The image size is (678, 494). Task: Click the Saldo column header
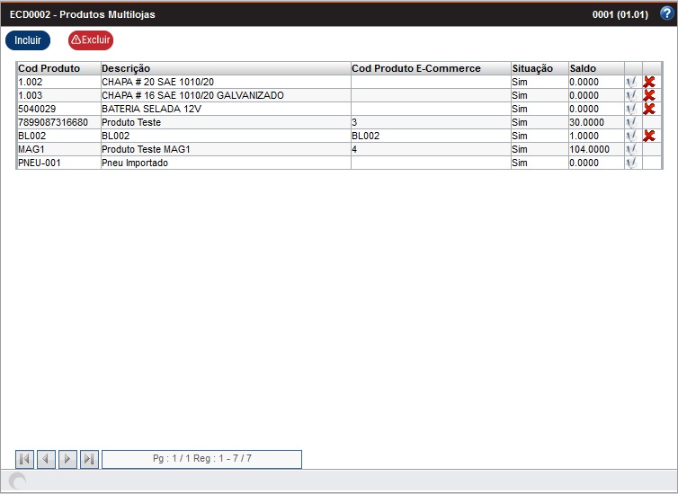(583, 68)
